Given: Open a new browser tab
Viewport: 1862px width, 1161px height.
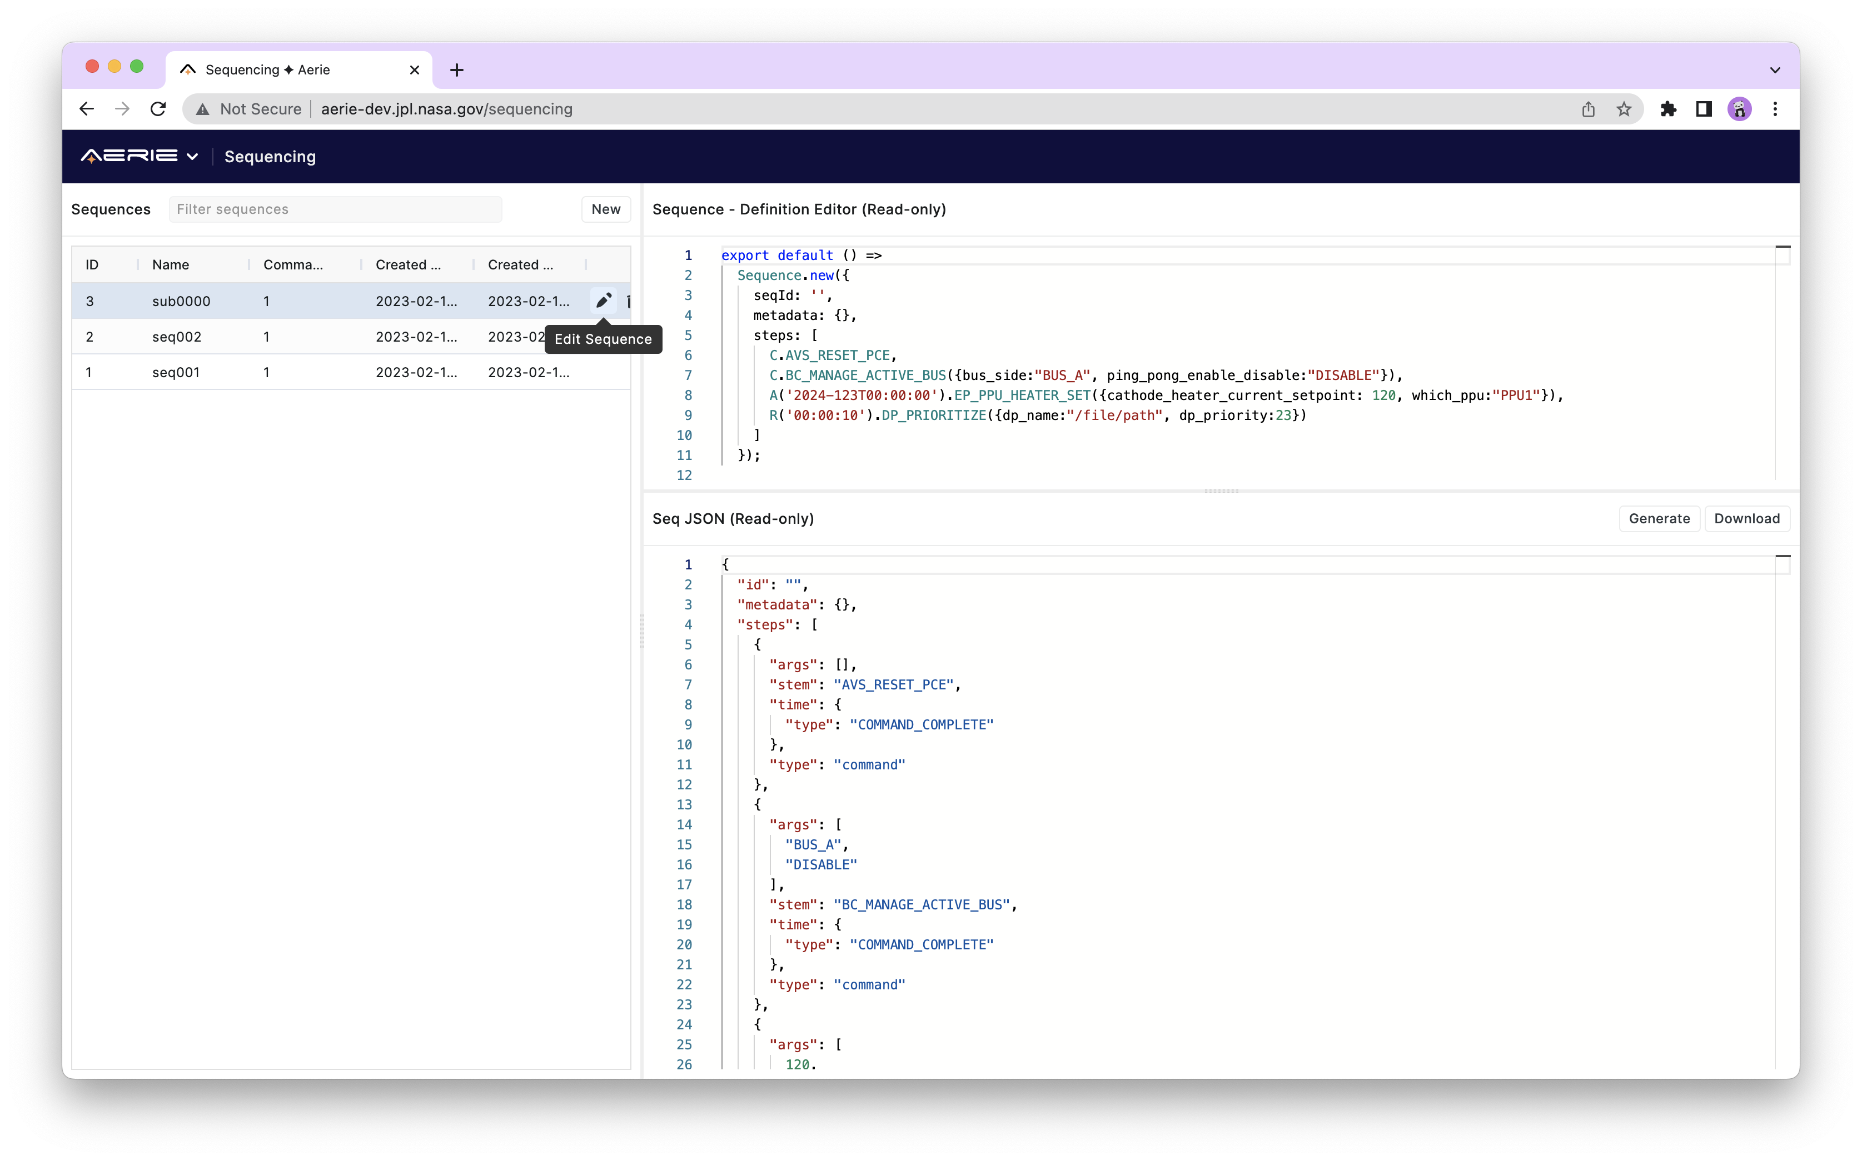Looking at the screenshot, I should 457,70.
